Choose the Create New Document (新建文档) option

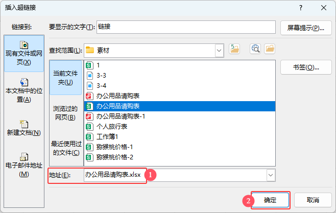coord(24,128)
